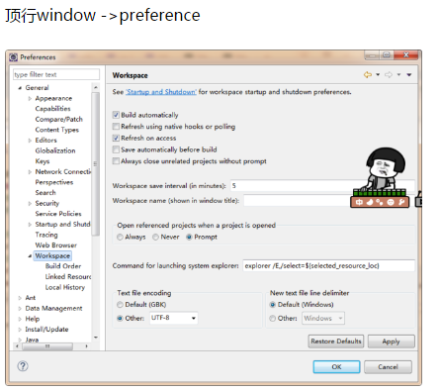Click the help question mark icon
441x391 pixels.
pos(23,366)
